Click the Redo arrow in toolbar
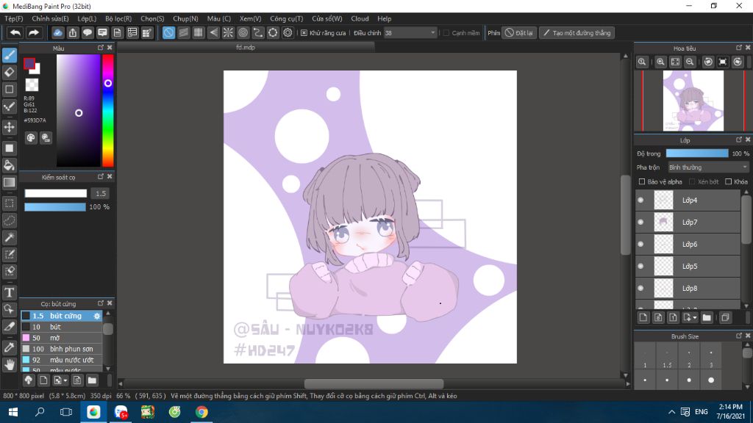Image resolution: width=753 pixels, height=423 pixels. 34,32
